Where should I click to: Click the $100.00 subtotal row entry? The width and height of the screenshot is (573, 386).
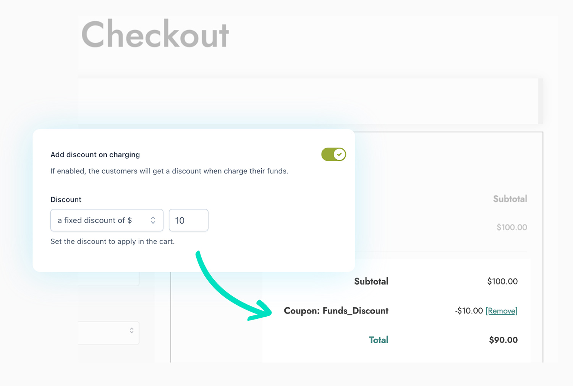pyautogui.click(x=512, y=227)
